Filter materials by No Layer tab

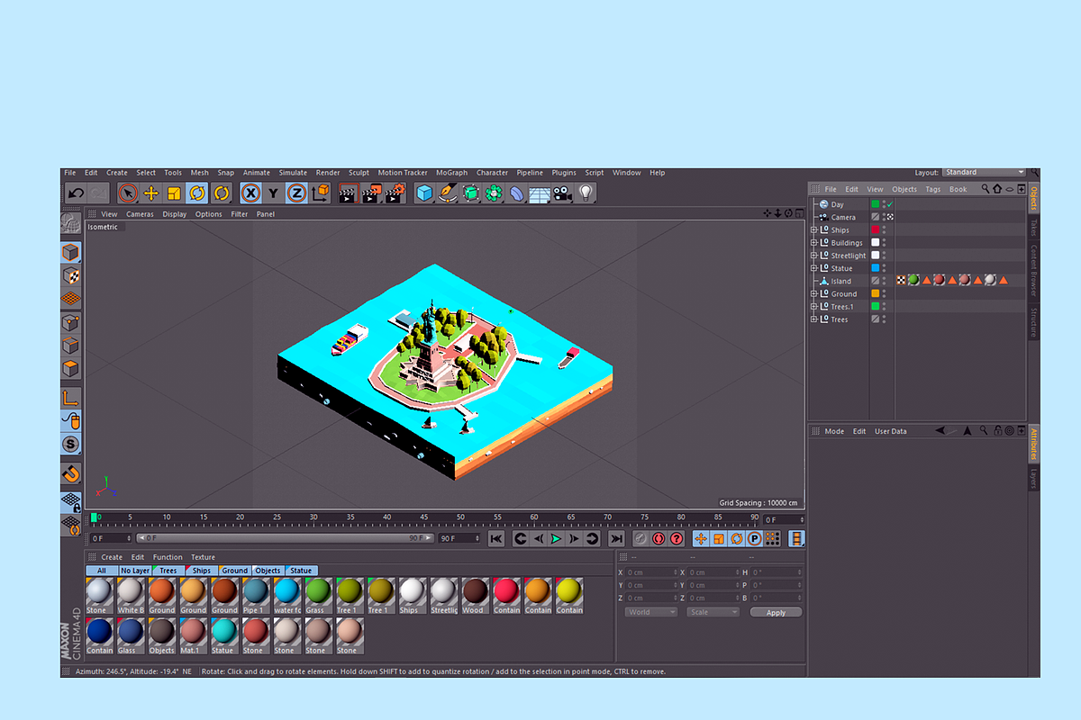click(134, 571)
